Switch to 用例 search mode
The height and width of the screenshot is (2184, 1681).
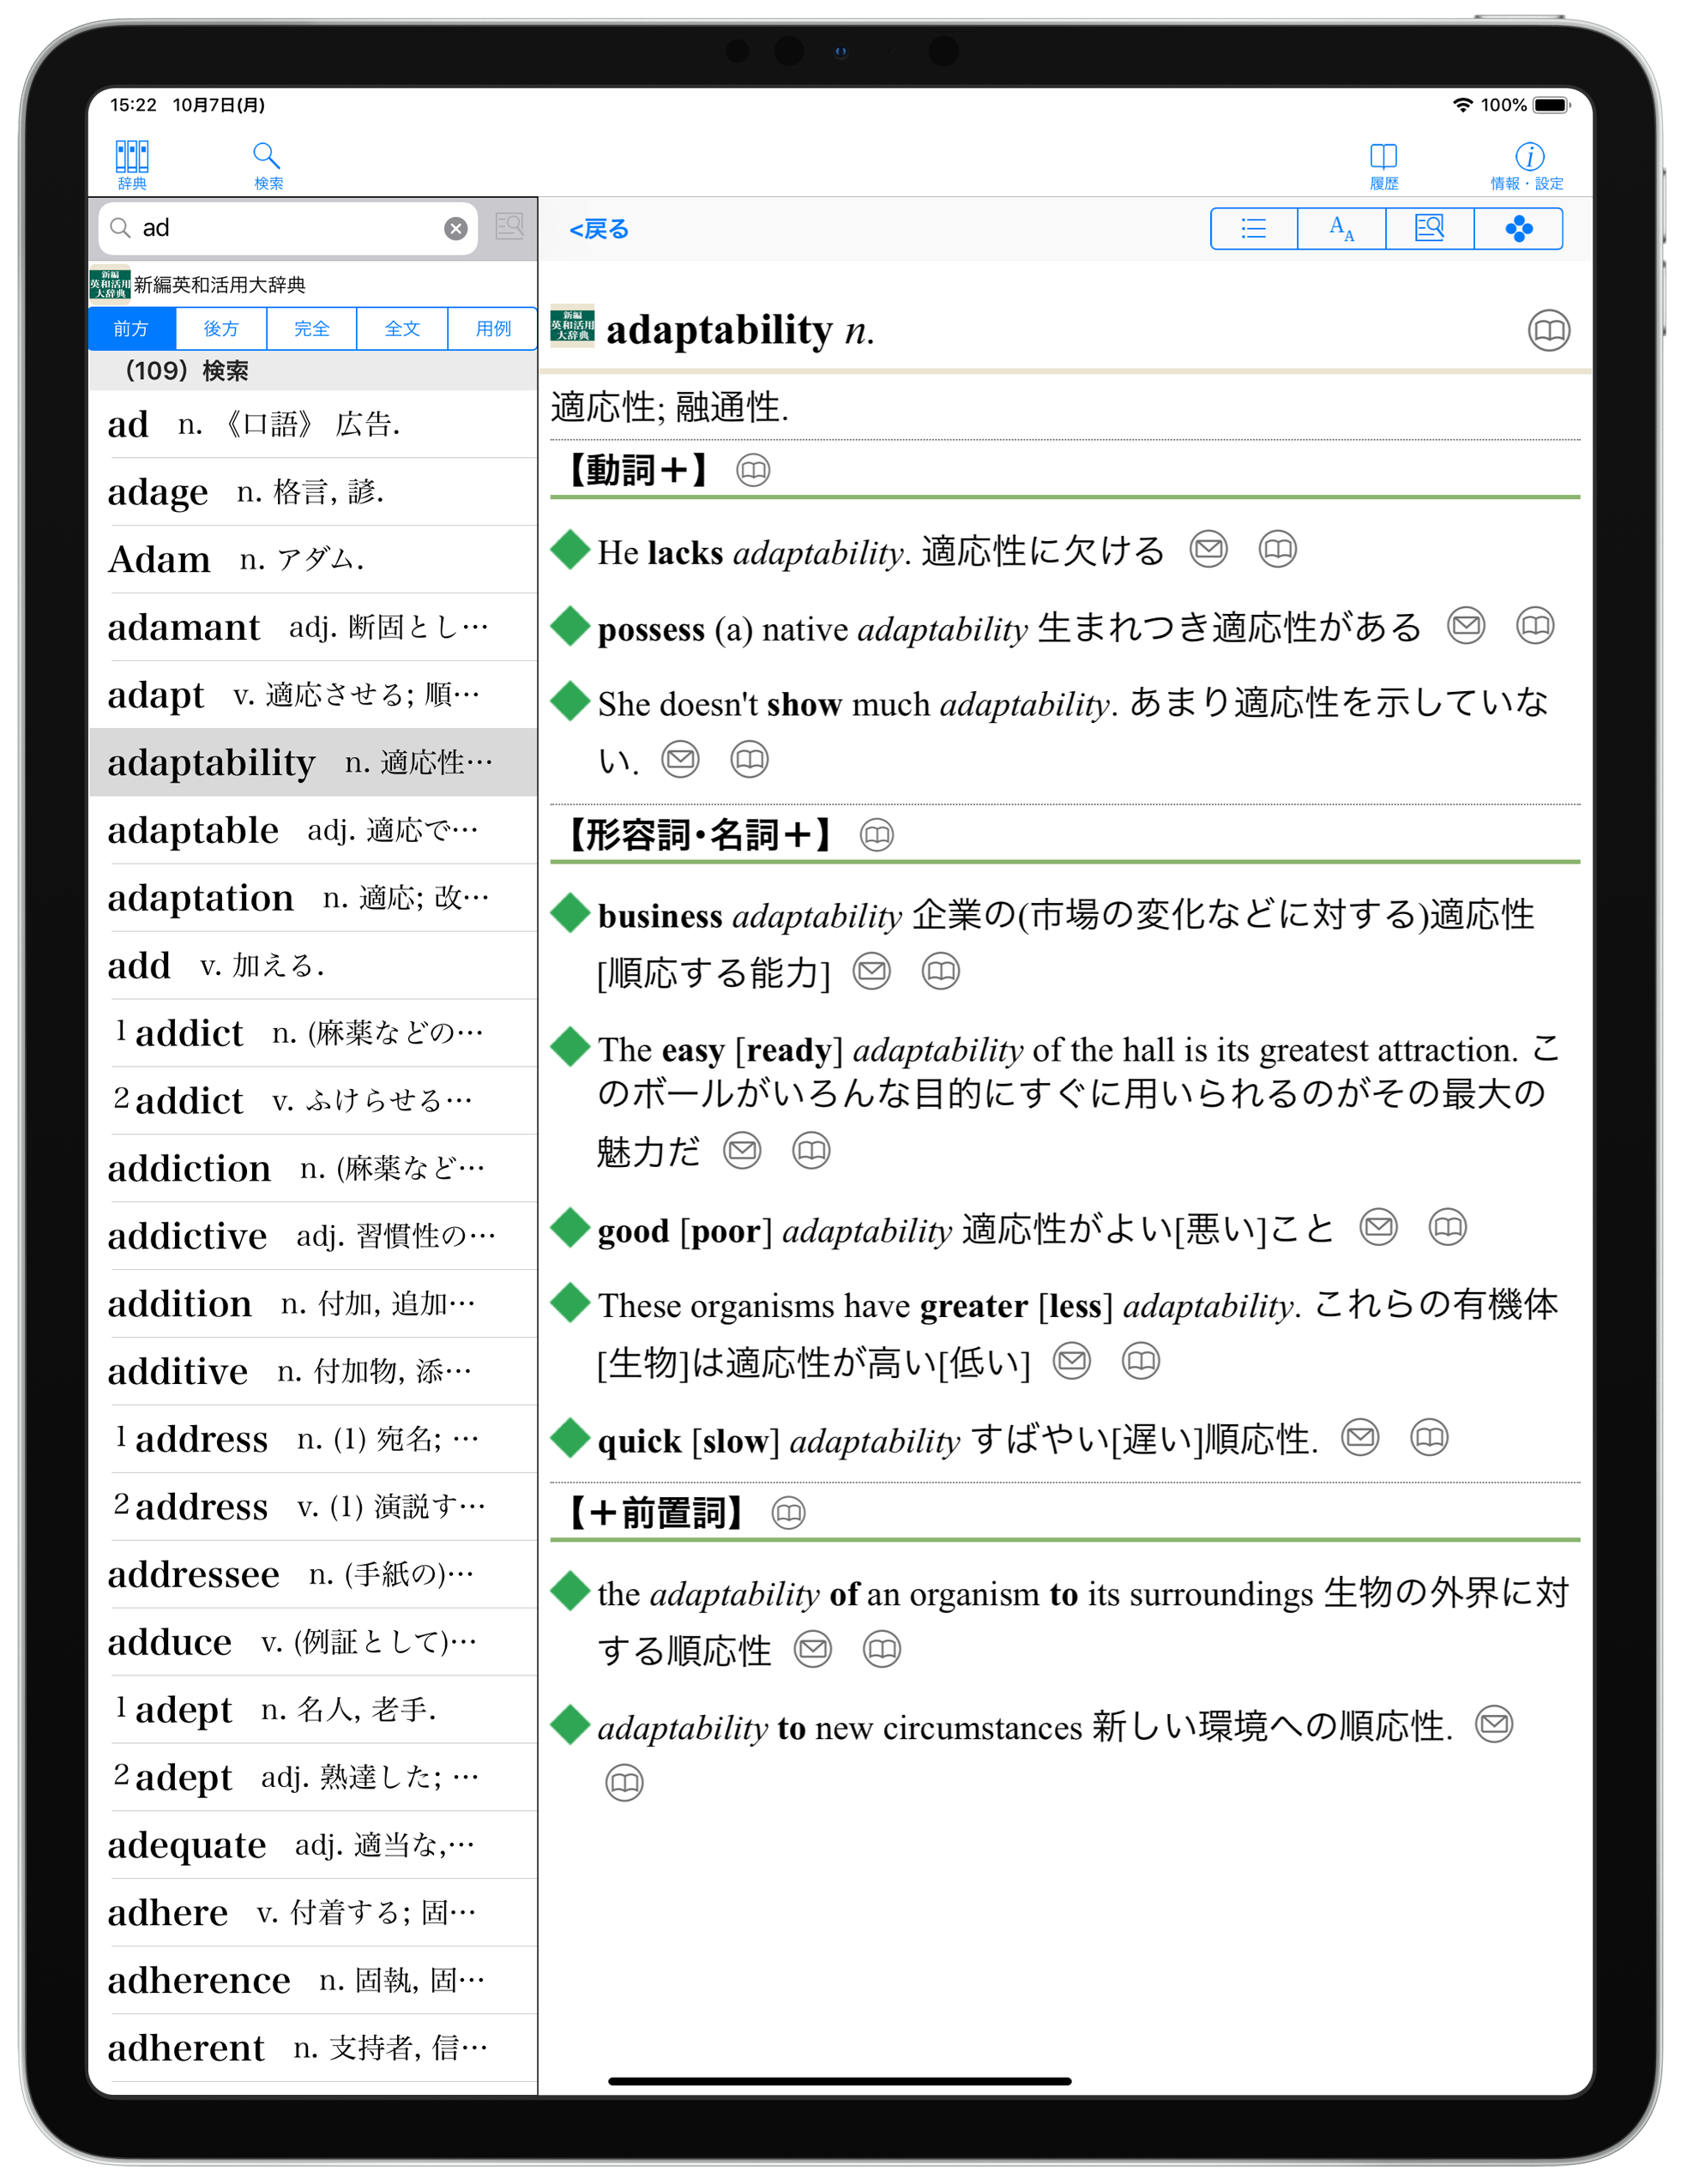pyautogui.click(x=492, y=329)
